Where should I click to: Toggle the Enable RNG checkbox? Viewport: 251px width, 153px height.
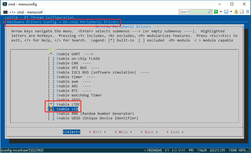pos(51,114)
